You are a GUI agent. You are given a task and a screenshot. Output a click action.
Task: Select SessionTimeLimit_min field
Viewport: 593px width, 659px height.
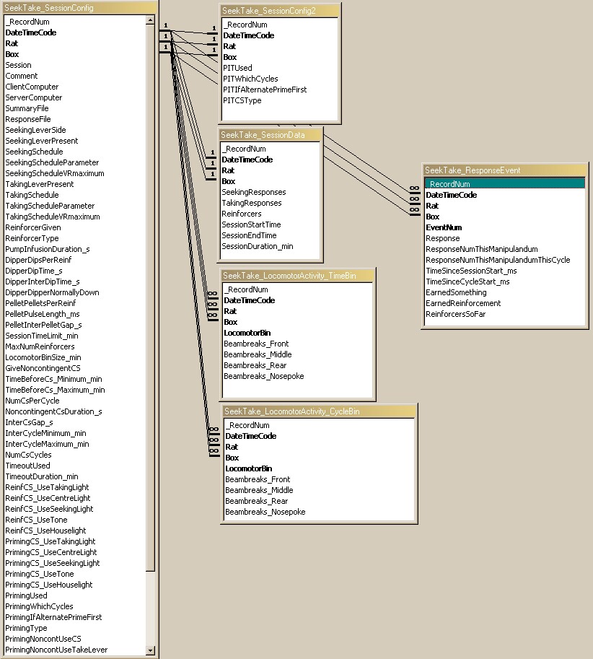(42, 336)
